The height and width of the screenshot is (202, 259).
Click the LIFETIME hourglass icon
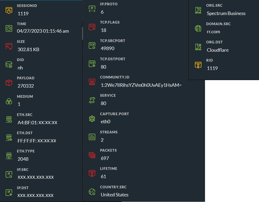(92, 173)
